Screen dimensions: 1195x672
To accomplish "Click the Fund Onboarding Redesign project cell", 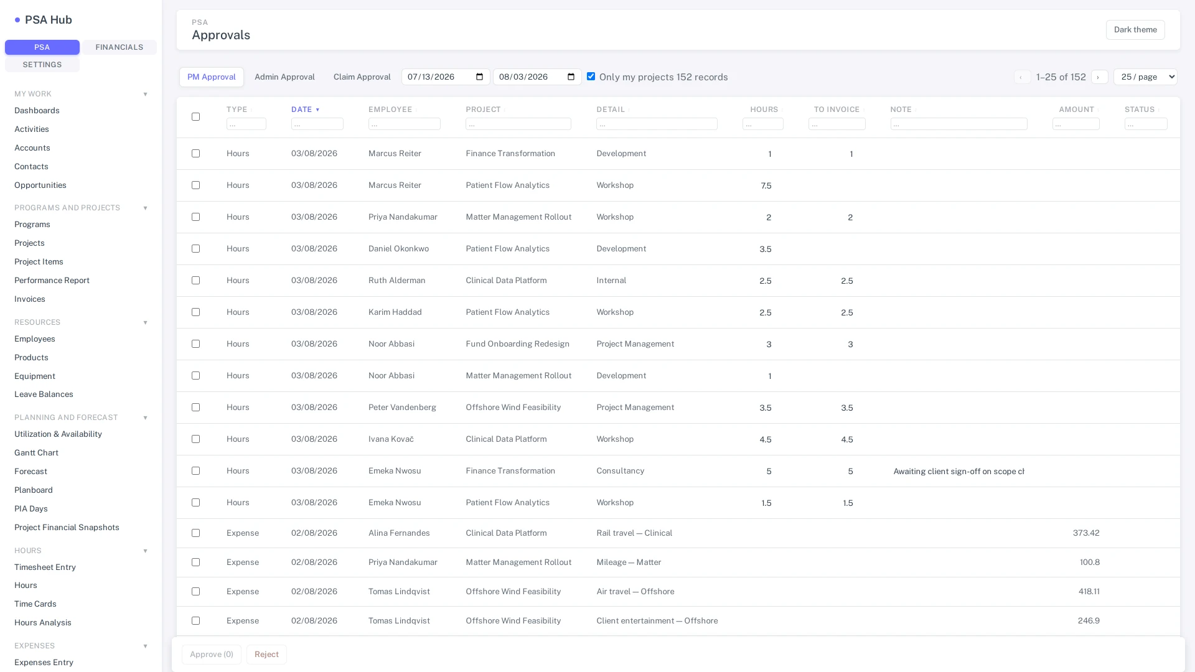I will click(x=517, y=344).
